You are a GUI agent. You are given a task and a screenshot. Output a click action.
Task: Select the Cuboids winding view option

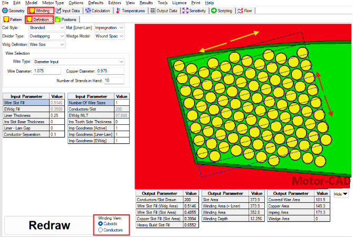101,223
